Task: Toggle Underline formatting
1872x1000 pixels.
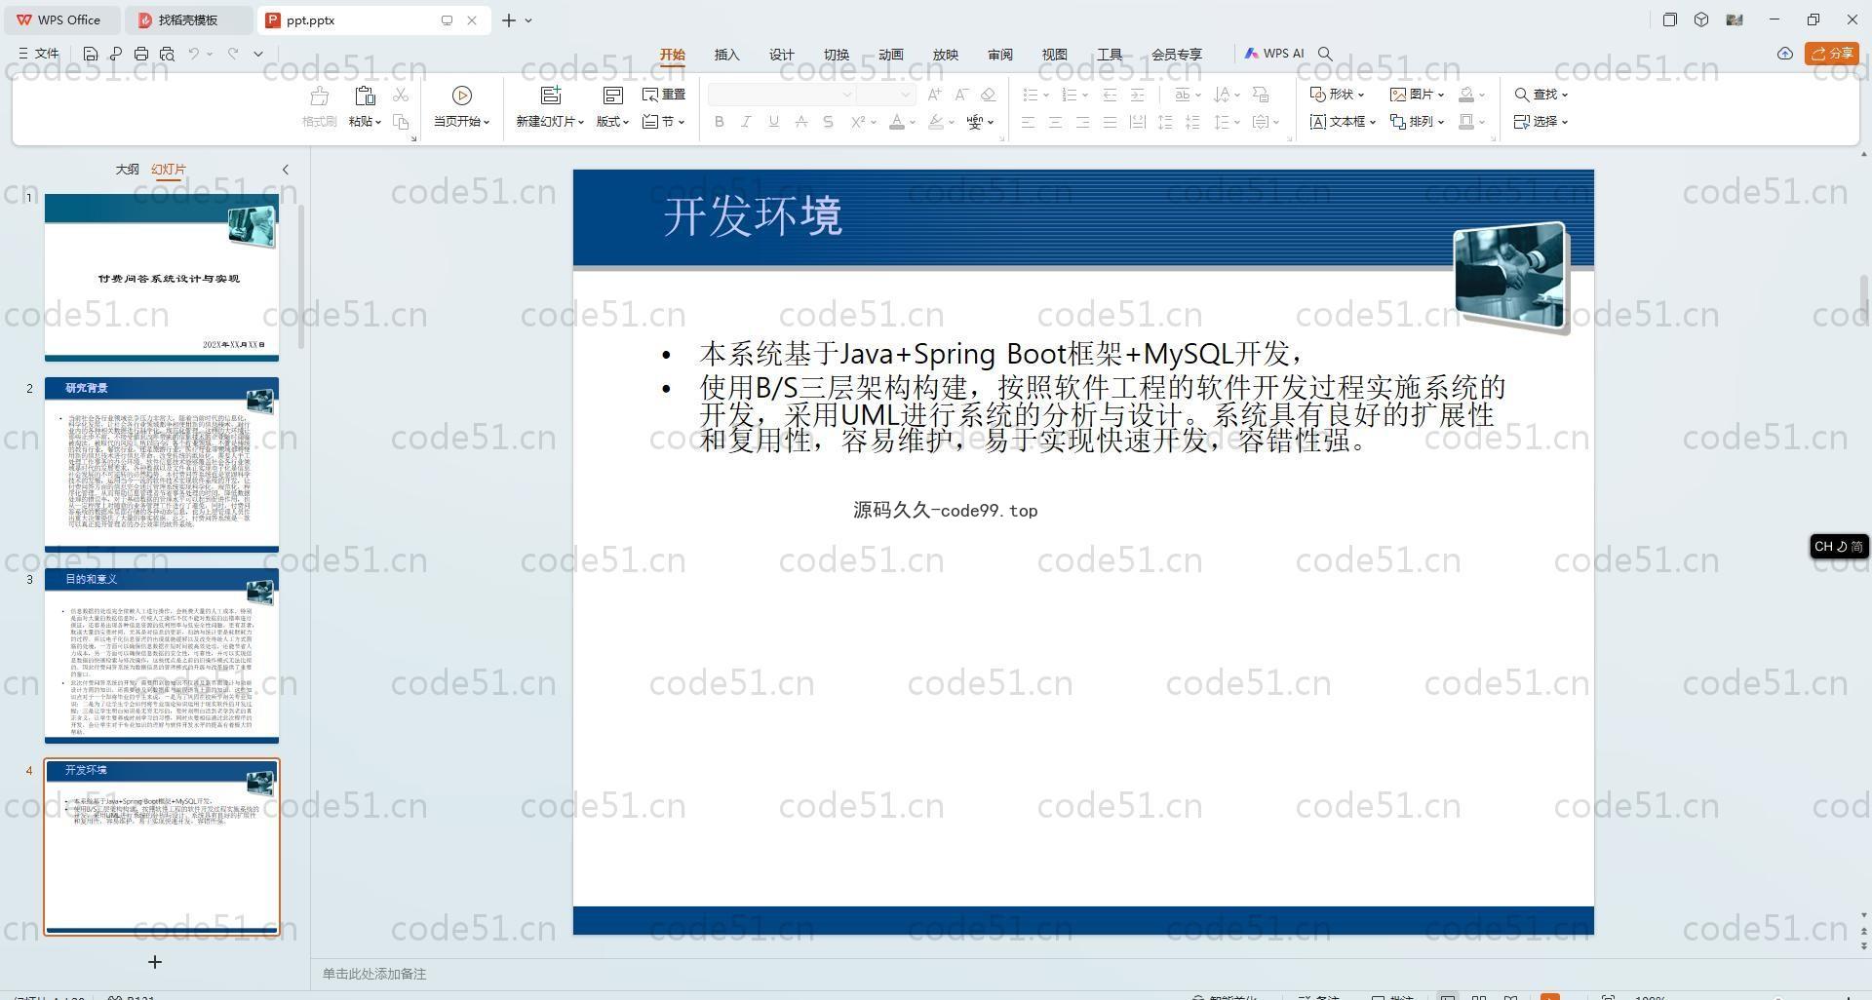Action: (x=773, y=122)
